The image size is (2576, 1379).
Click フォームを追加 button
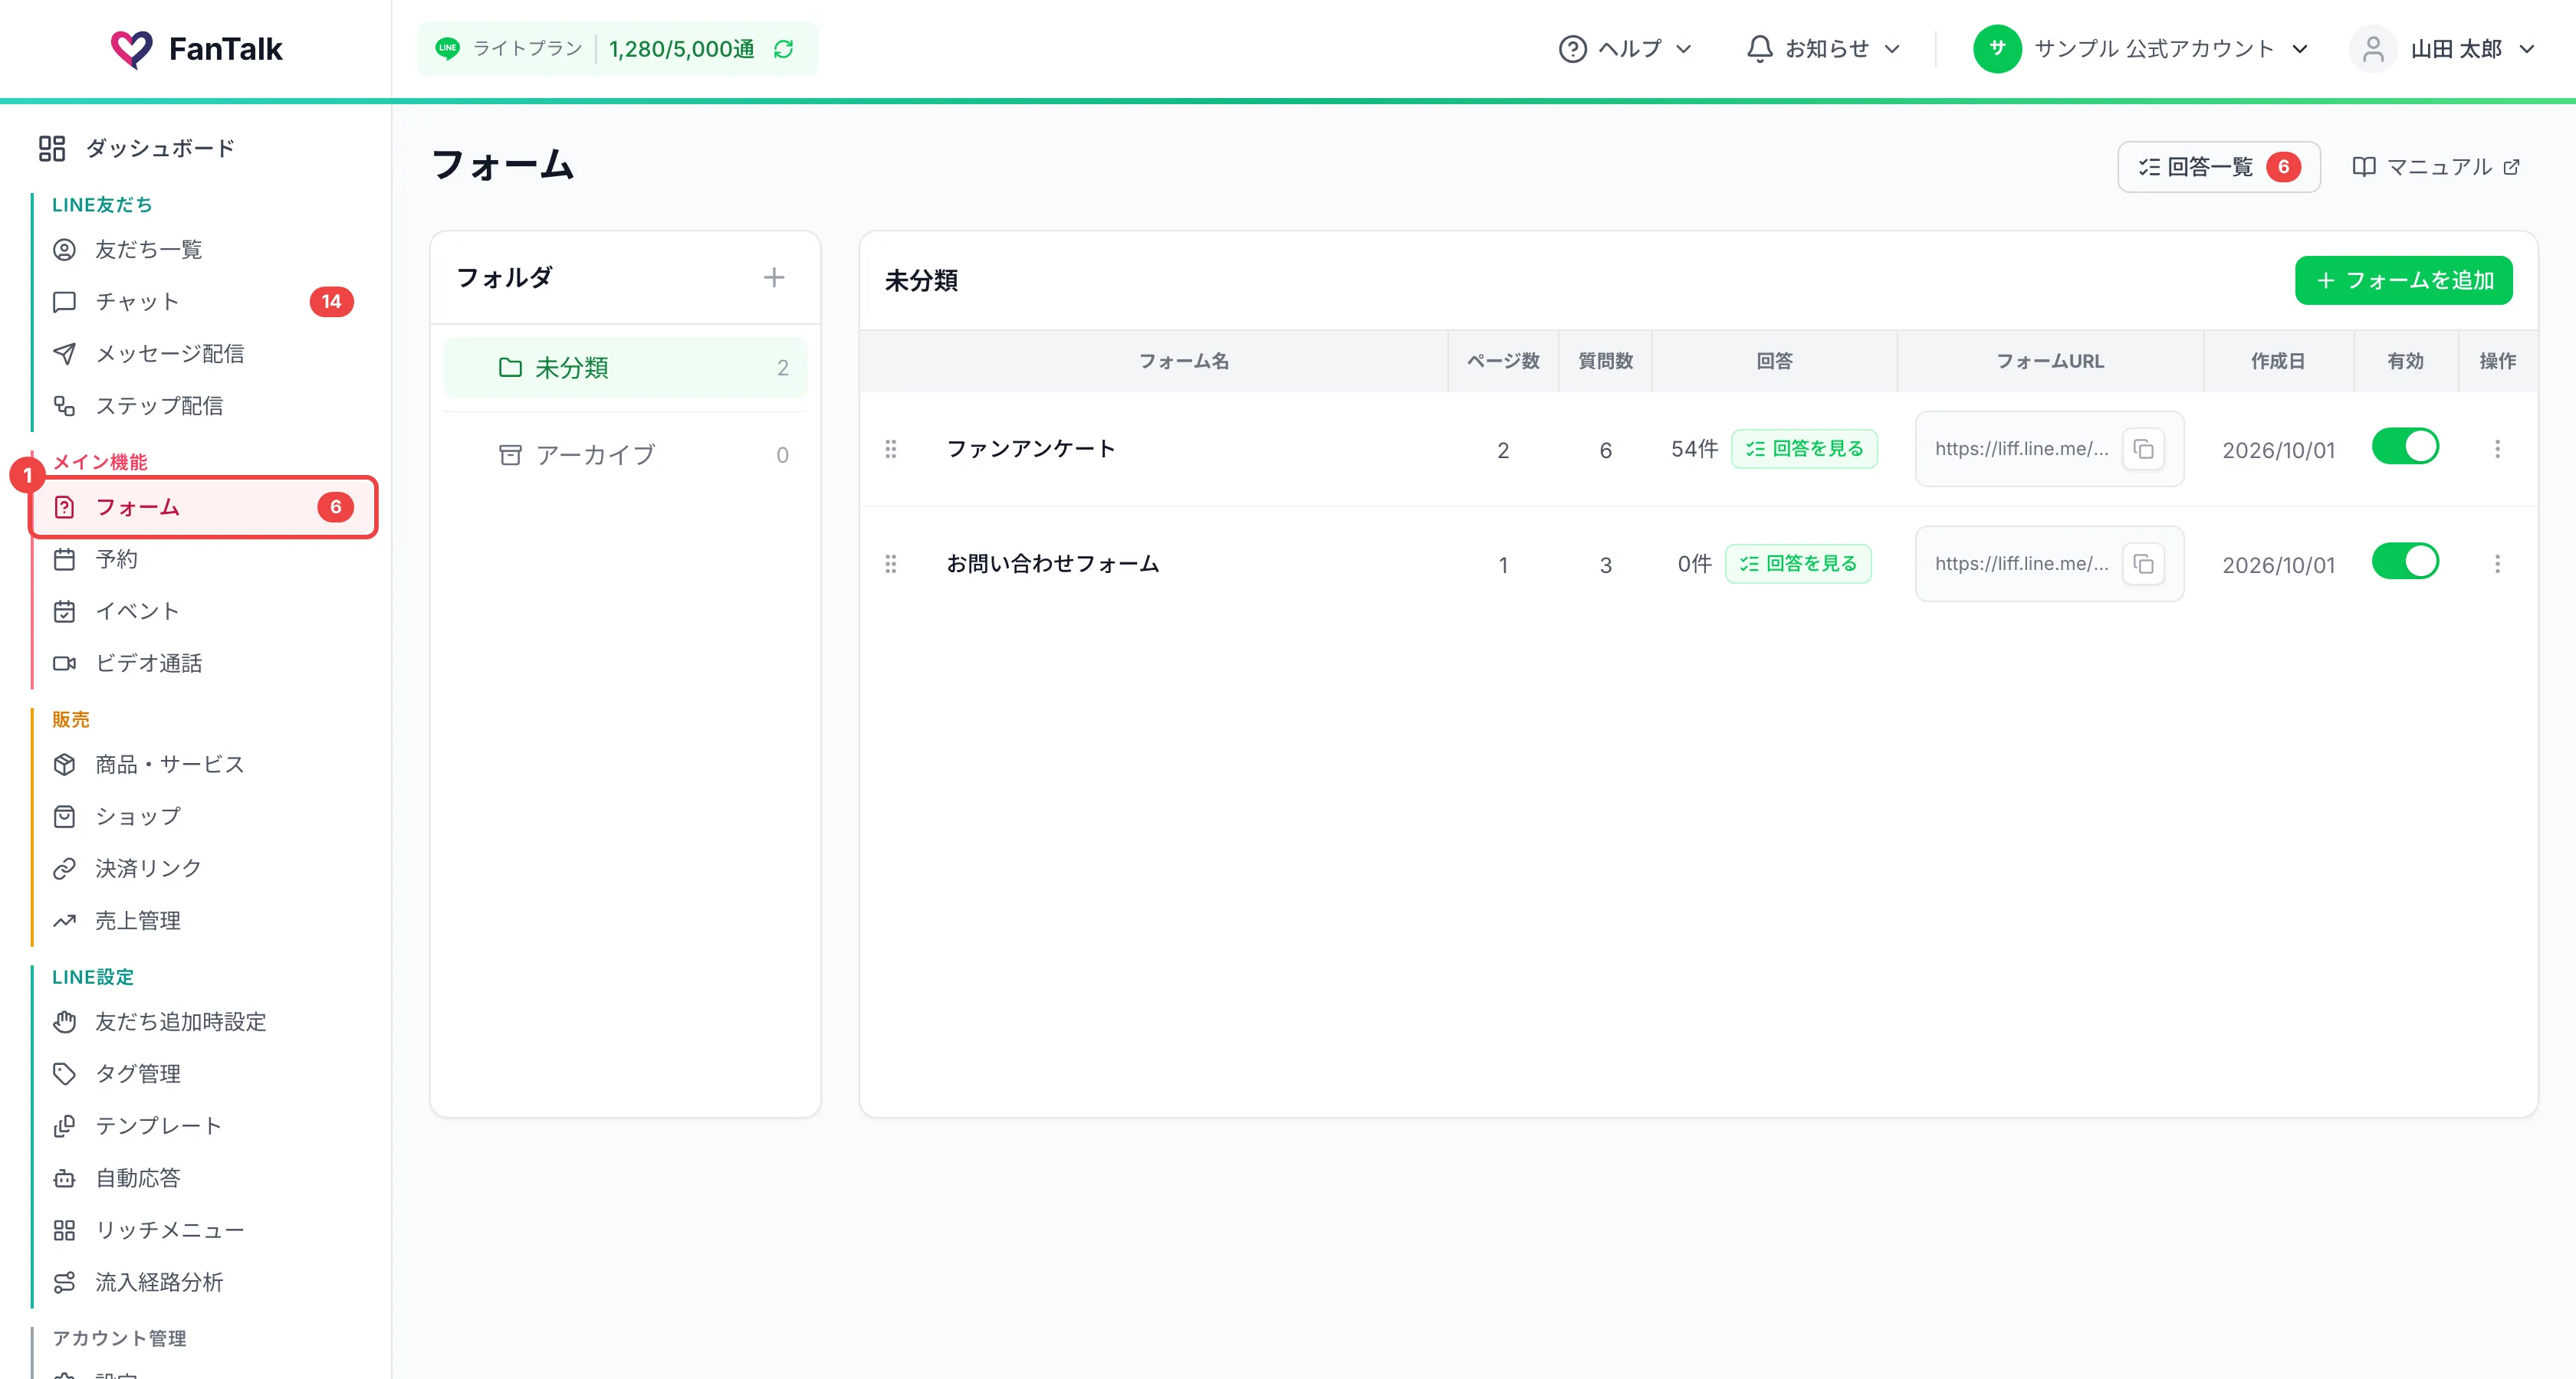pos(2403,281)
